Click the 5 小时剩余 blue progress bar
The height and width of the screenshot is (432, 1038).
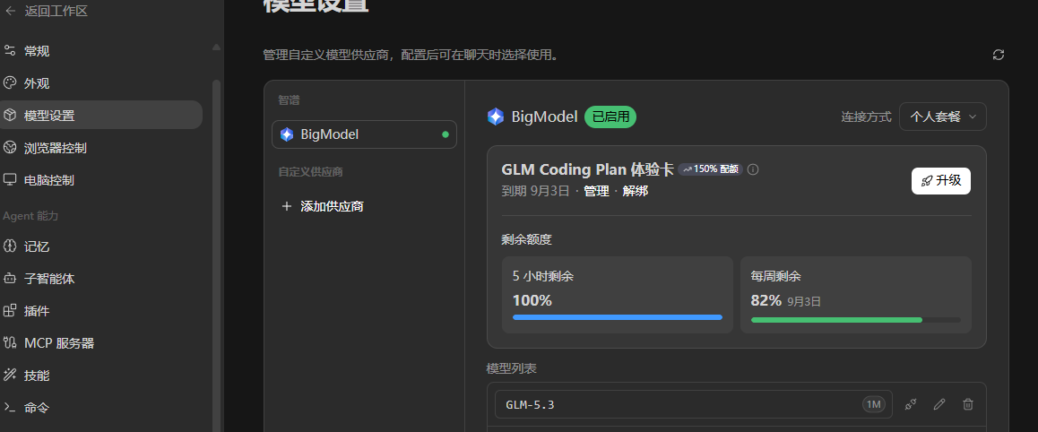click(617, 317)
